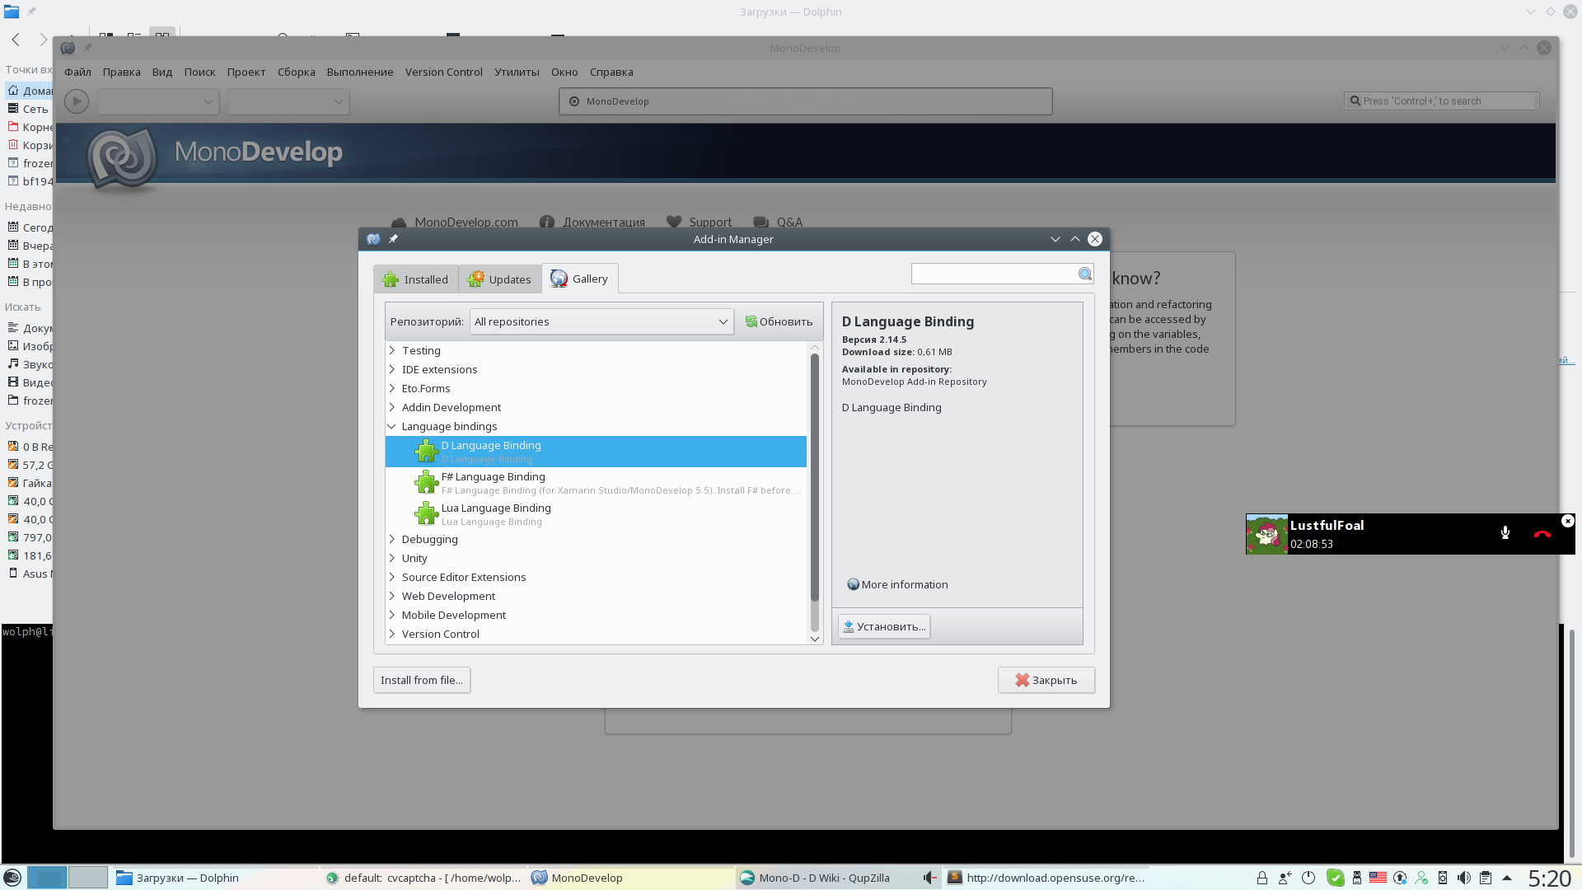Switch to the Updates tab
The height and width of the screenshot is (890, 1582).
point(500,279)
